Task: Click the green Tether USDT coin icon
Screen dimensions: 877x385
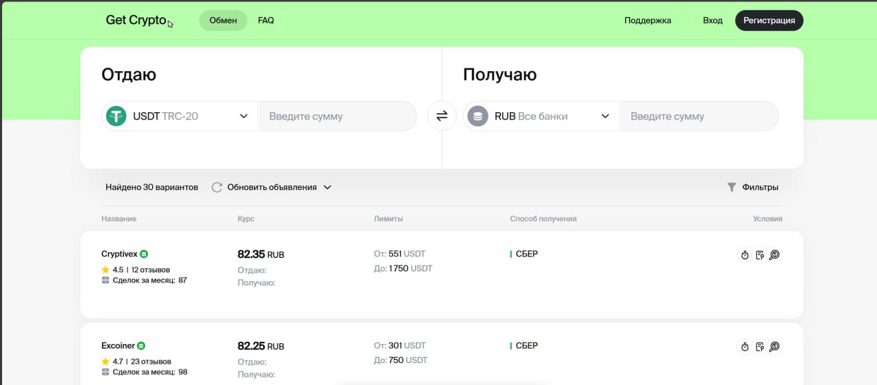Action: coord(116,116)
